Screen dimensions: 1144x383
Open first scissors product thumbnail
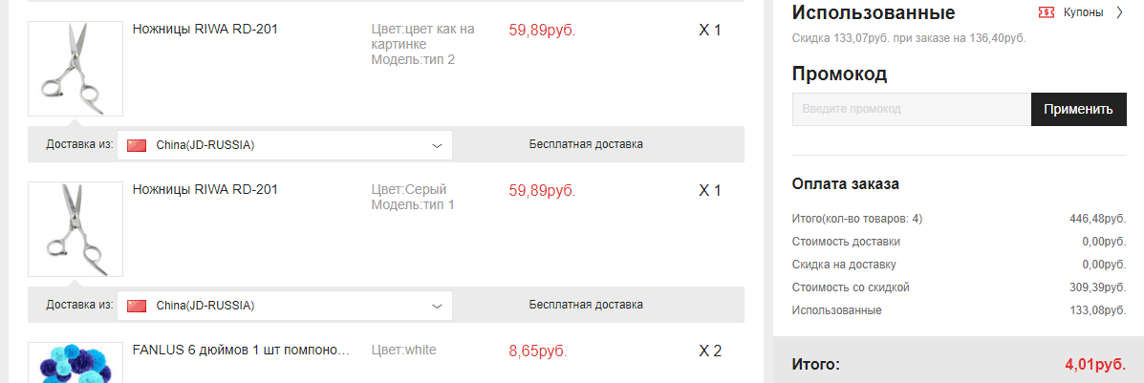[x=76, y=69]
